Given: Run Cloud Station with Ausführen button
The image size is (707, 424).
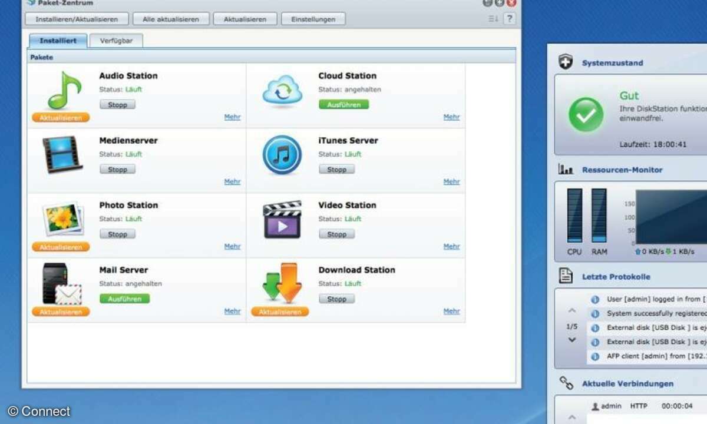Looking at the screenshot, I should [344, 104].
